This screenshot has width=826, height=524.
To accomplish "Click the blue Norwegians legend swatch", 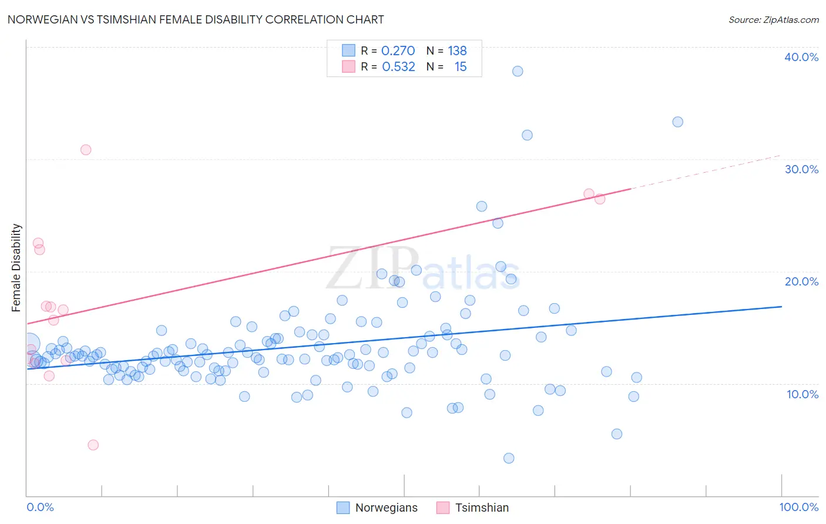I will 343,508.
